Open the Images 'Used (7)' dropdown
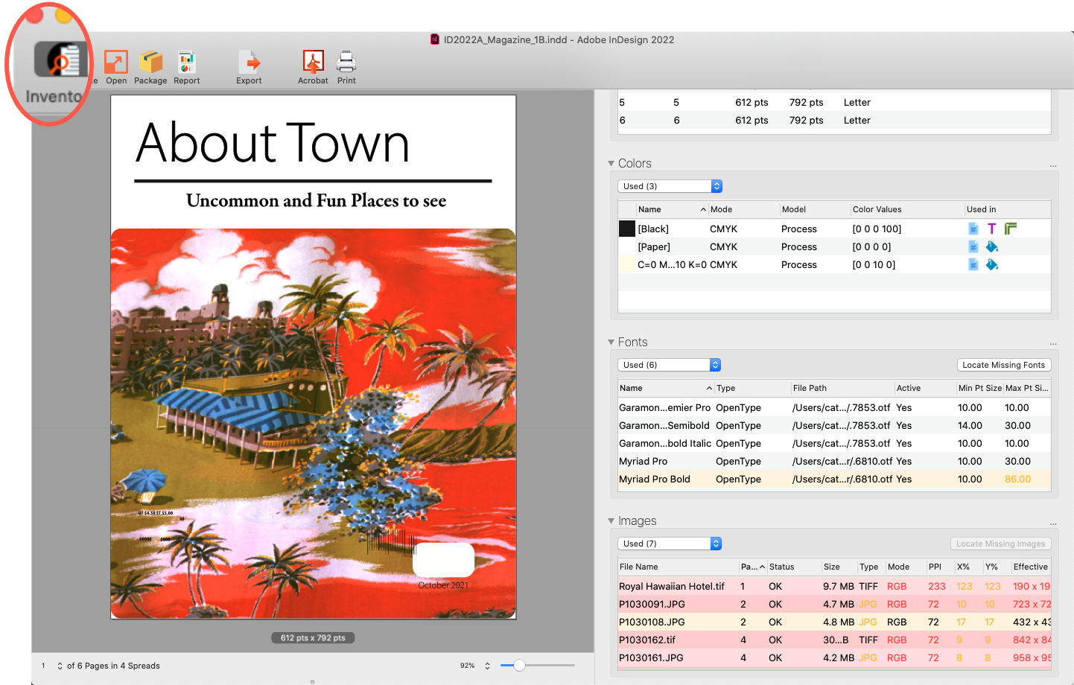1074x685 pixels. [670, 544]
